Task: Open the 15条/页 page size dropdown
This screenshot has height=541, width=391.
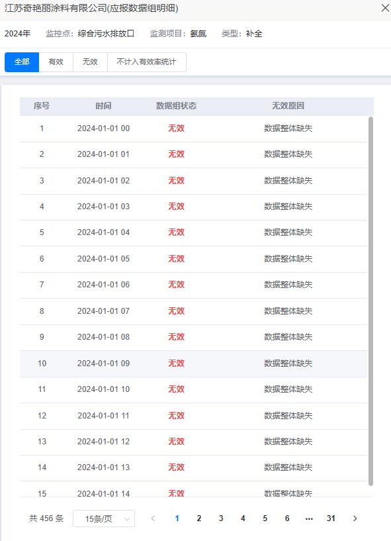Action: pyautogui.click(x=104, y=518)
